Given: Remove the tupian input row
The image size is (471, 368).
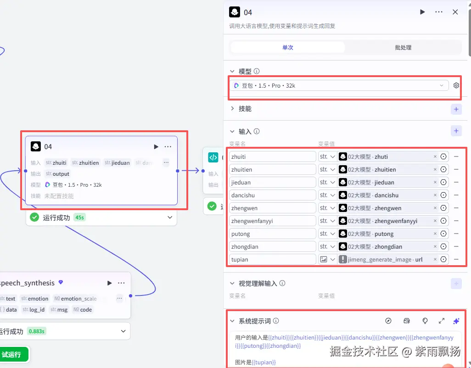Looking at the screenshot, I should pyautogui.click(x=456, y=259).
